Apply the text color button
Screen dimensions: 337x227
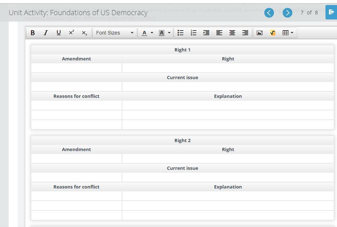(144, 33)
